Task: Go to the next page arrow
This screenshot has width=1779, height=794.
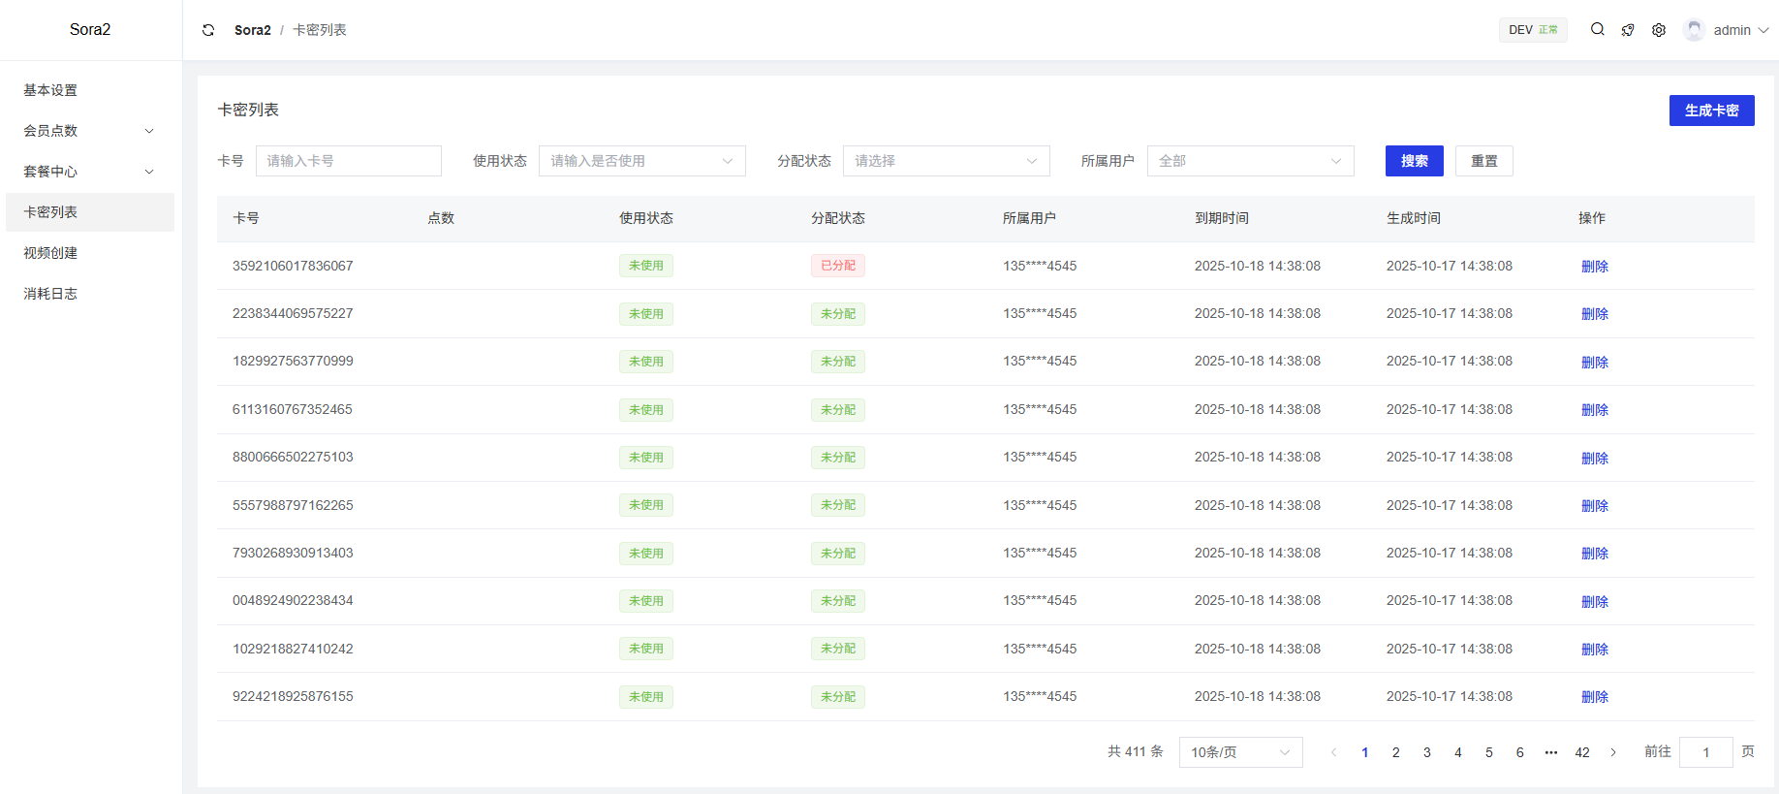Action: coord(1613,752)
